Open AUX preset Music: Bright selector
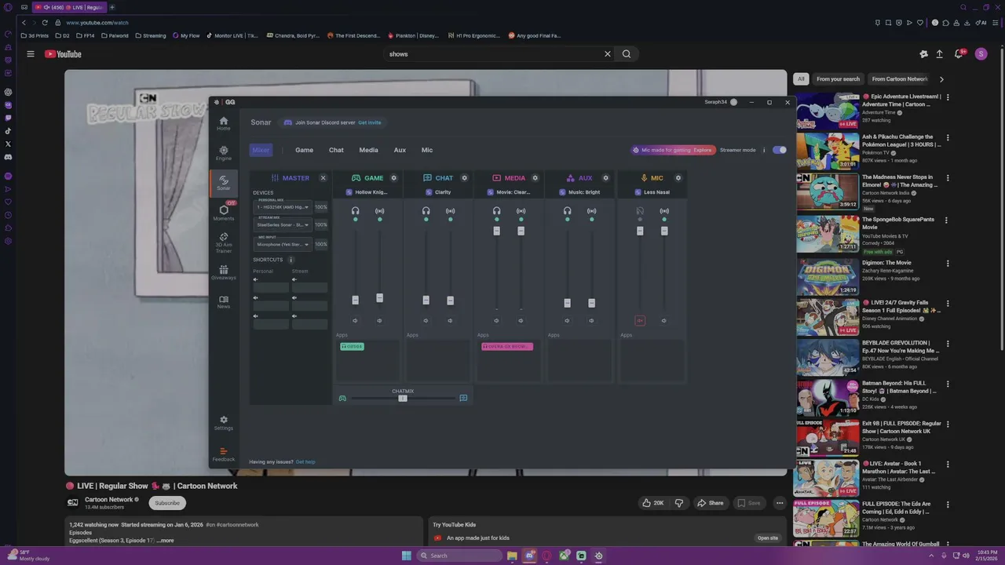 579,192
